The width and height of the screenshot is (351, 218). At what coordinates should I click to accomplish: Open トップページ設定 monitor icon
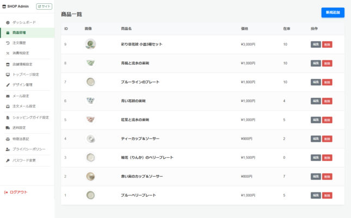8,74
